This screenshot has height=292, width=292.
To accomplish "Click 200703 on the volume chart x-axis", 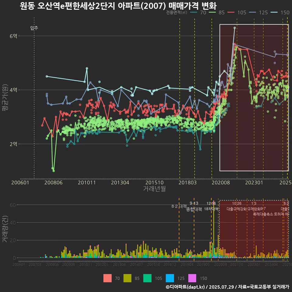I will click(x=35, y=264).
